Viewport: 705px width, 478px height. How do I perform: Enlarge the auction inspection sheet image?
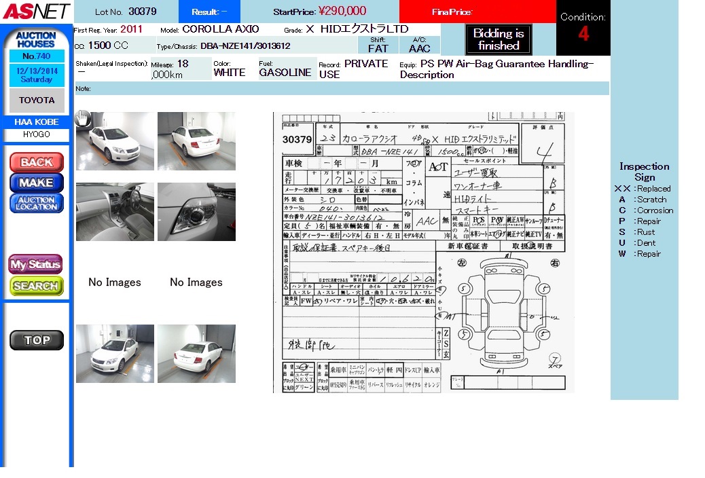(423, 252)
